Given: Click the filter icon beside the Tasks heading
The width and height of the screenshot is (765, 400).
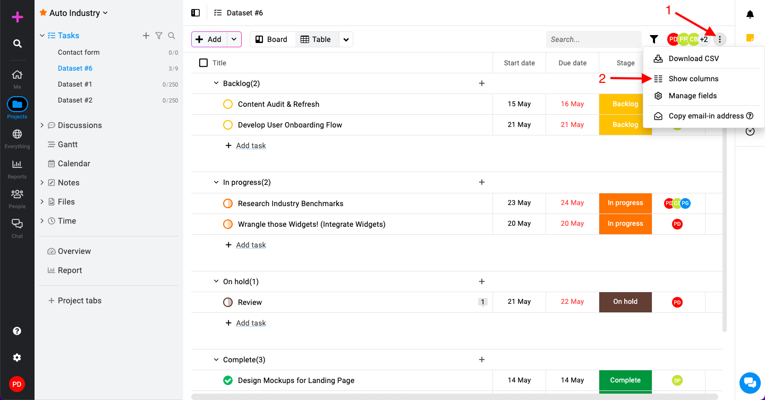Looking at the screenshot, I should click(x=159, y=36).
